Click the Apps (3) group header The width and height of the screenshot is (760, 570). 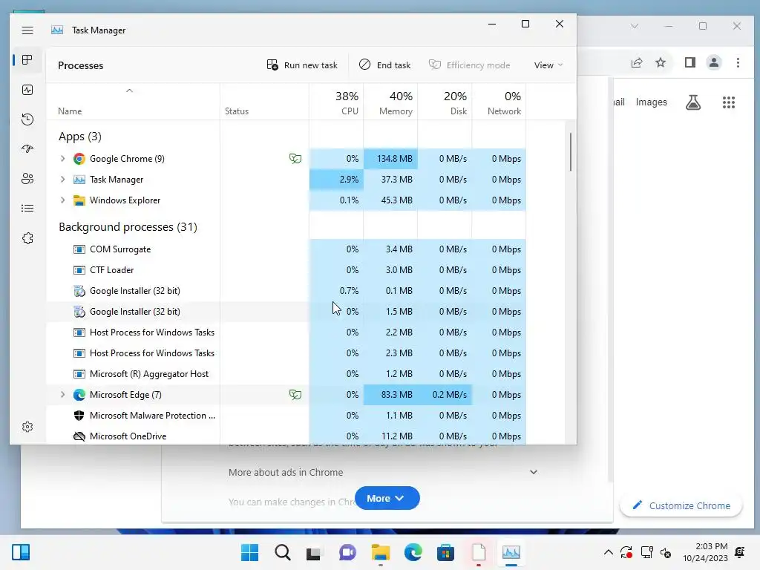click(80, 137)
